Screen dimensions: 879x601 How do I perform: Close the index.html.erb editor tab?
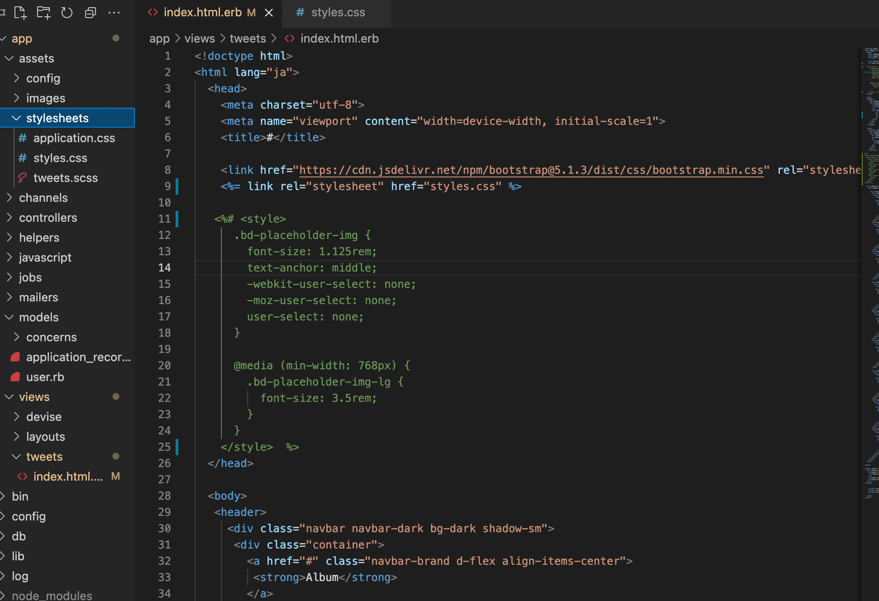[269, 13]
